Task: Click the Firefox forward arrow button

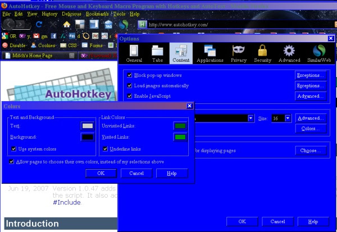Action: tap(21, 25)
